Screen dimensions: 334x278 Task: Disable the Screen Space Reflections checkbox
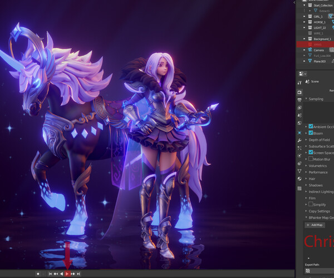311,152
